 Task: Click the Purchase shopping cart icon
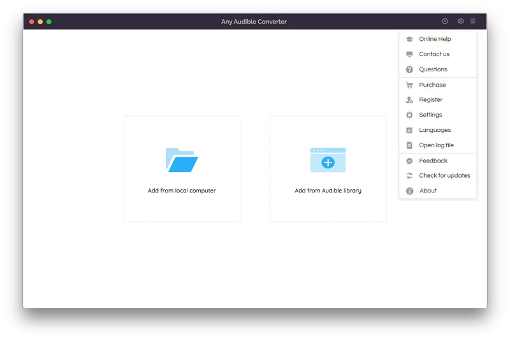(x=409, y=85)
